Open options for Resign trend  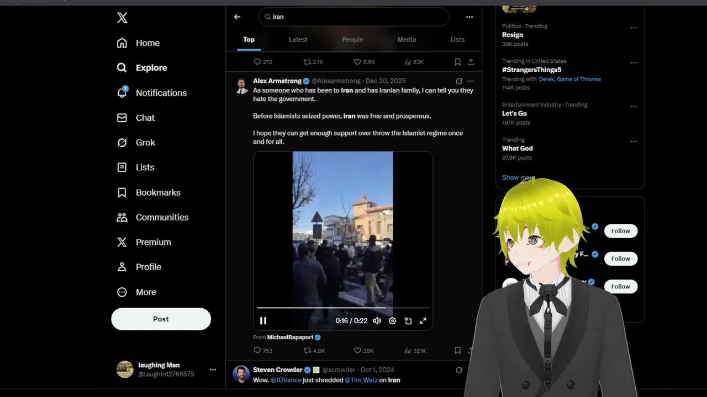click(634, 28)
